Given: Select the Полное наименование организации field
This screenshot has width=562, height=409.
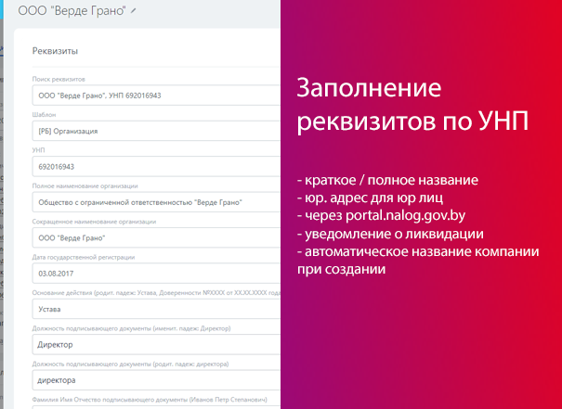Looking at the screenshot, I should pyautogui.click(x=153, y=201).
